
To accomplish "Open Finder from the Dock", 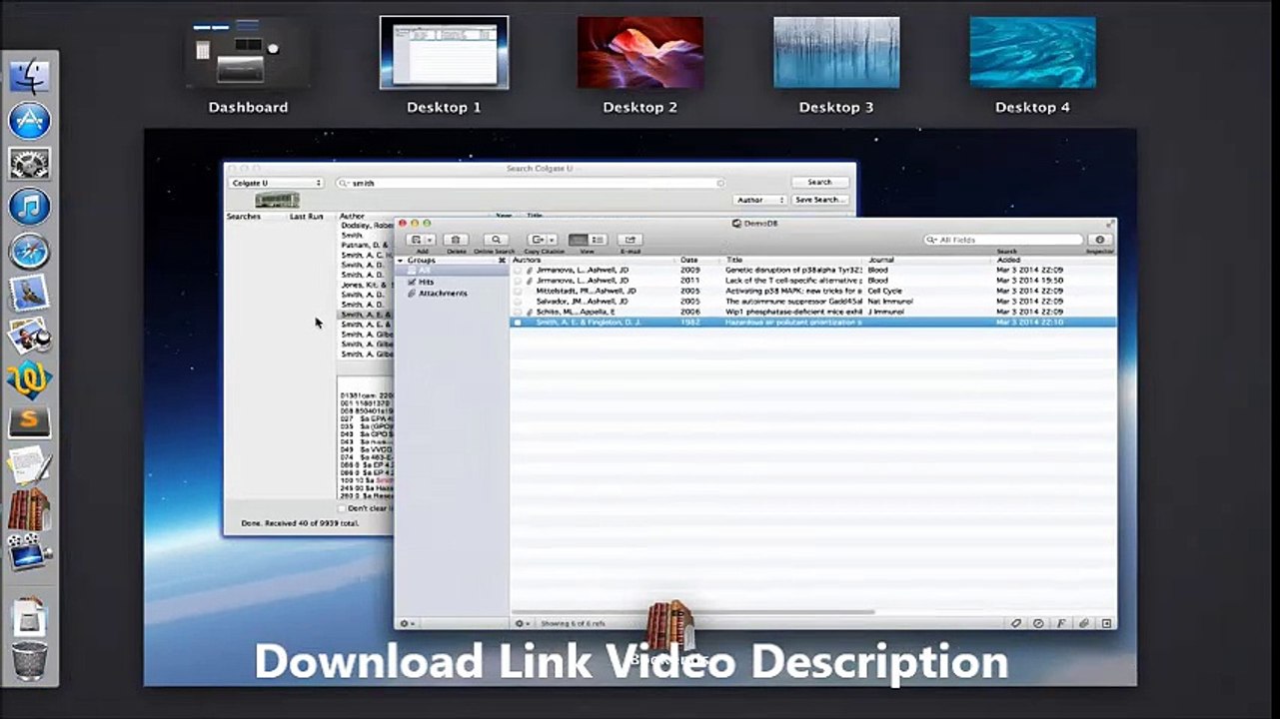I will tap(29, 78).
